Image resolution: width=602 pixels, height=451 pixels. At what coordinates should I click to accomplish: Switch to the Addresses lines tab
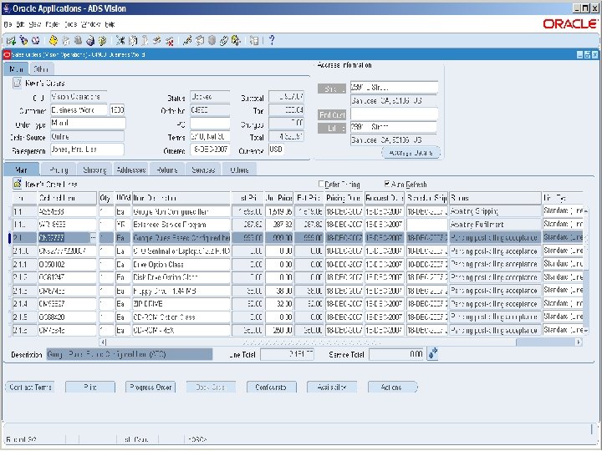[131, 170]
